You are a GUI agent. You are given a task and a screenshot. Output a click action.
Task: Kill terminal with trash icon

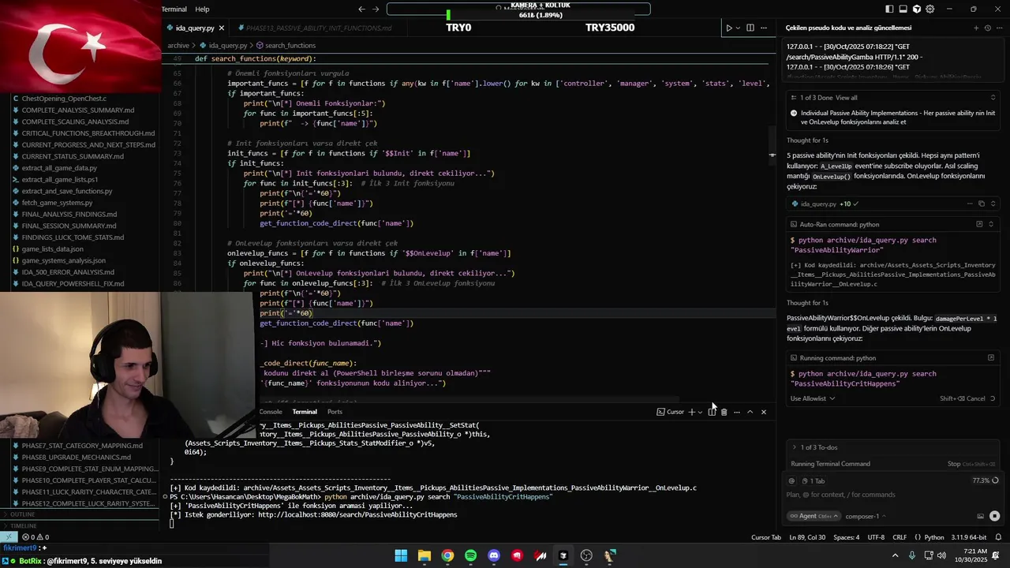(724, 412)
